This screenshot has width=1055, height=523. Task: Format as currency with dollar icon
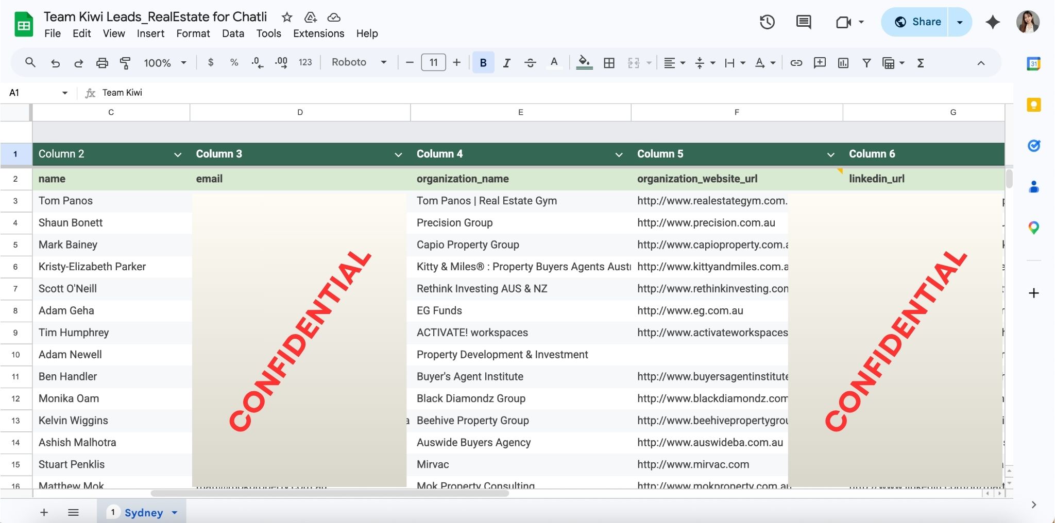(211, 63)
